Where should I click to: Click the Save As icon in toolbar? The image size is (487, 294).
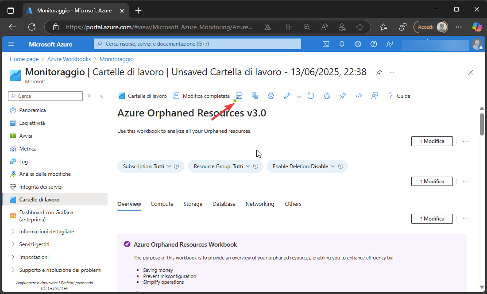coord(255,96)
